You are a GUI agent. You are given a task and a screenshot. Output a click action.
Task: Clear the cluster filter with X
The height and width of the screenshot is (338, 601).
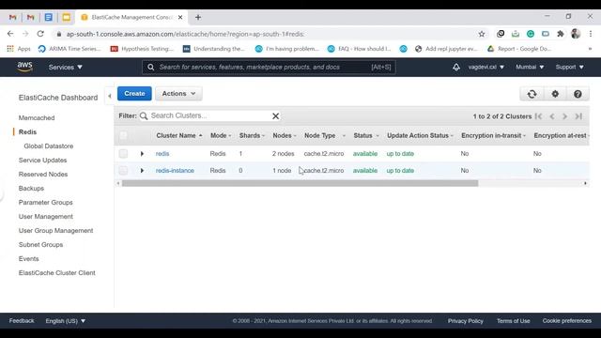(x=275, y=116)
